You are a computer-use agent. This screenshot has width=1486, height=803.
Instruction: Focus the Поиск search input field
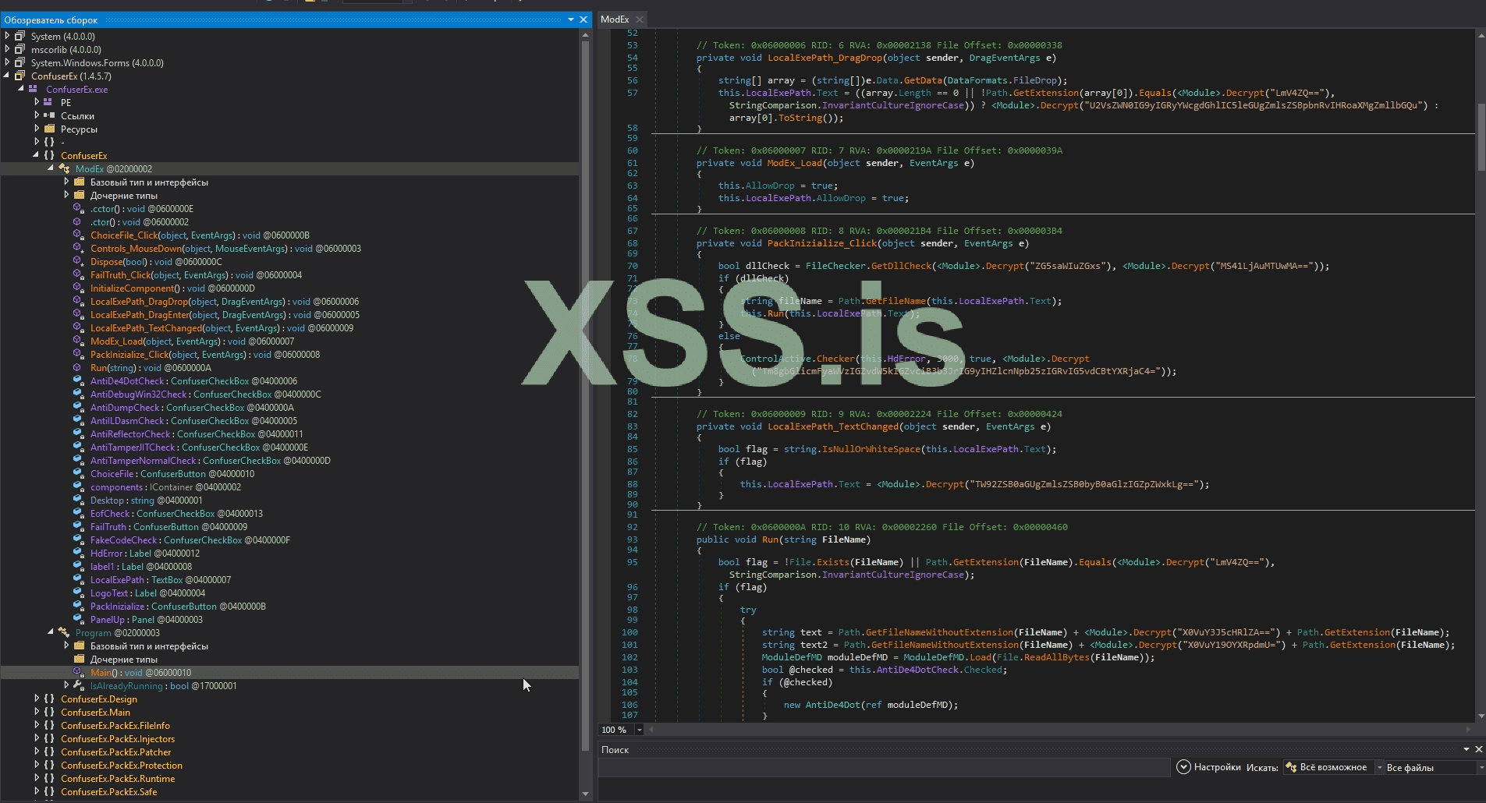[885, 767]
